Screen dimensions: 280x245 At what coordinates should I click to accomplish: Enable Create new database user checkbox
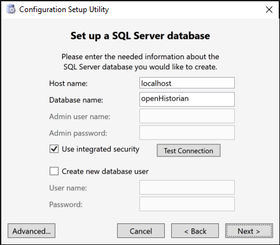(x=54, y=171)
